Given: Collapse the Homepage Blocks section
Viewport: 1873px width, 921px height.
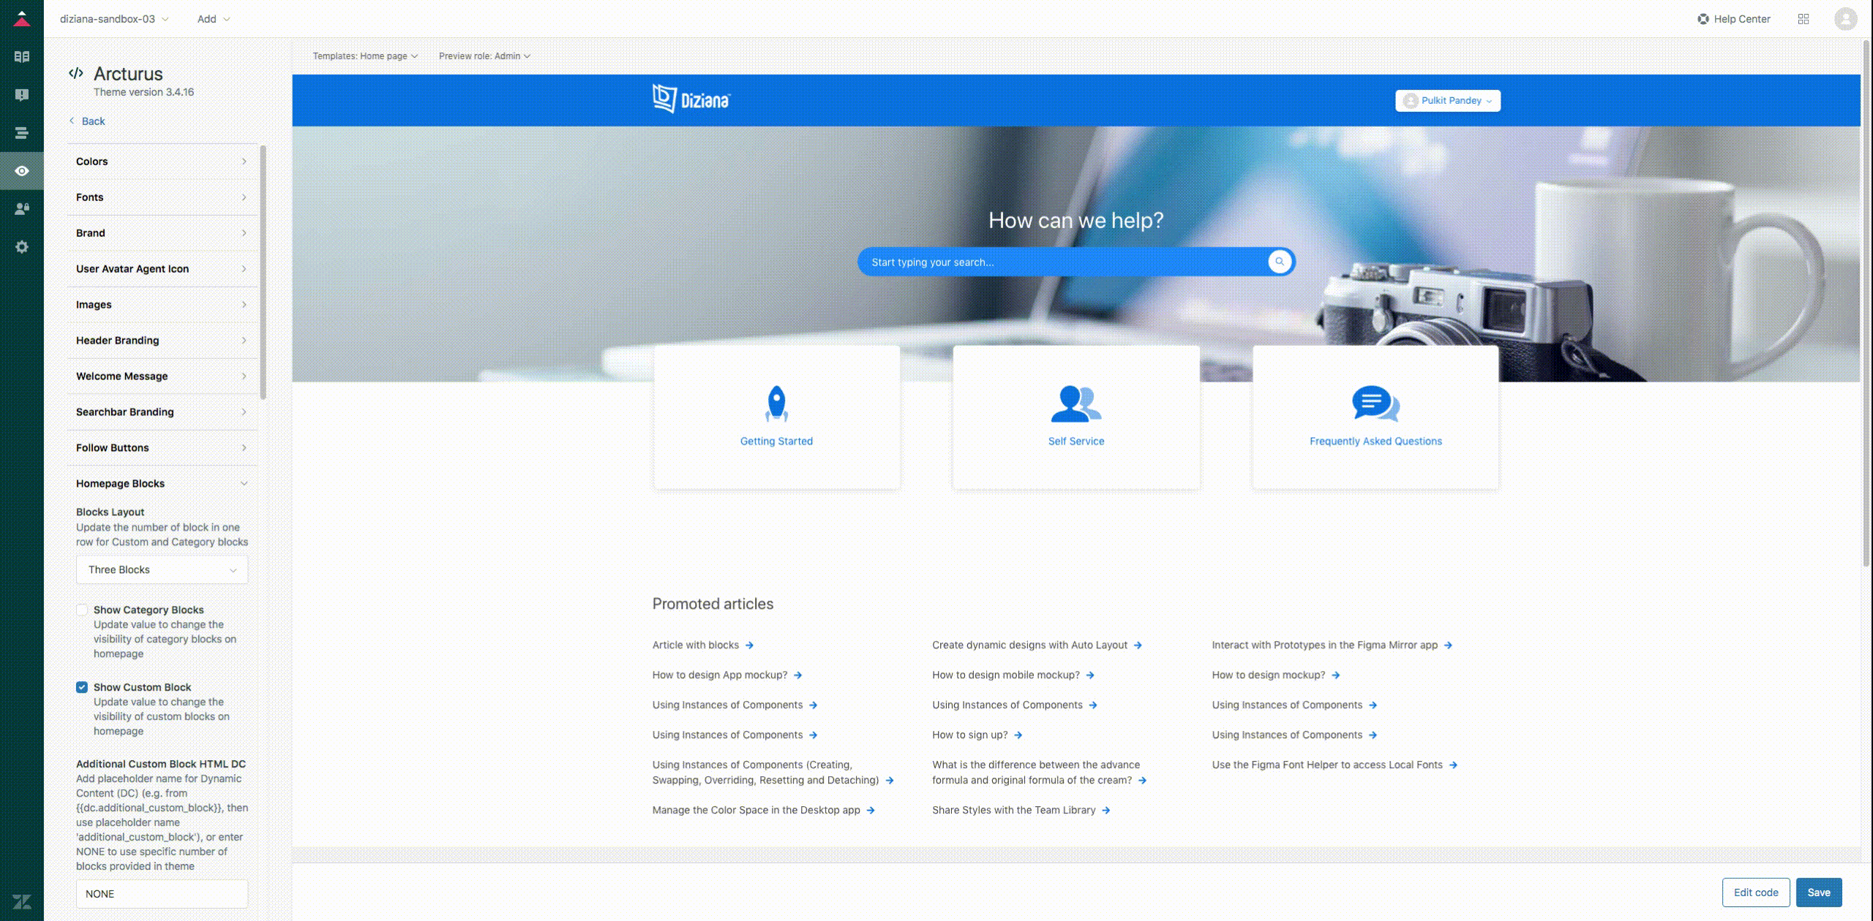Looking at the screenshot, I should pos(162,484).
